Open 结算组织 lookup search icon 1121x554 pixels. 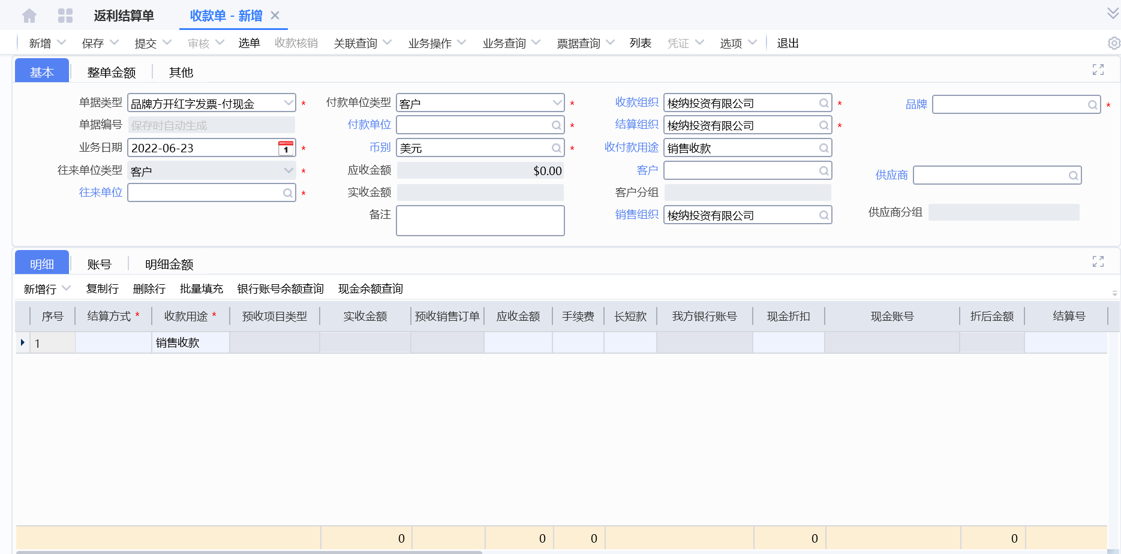[824, 125]
